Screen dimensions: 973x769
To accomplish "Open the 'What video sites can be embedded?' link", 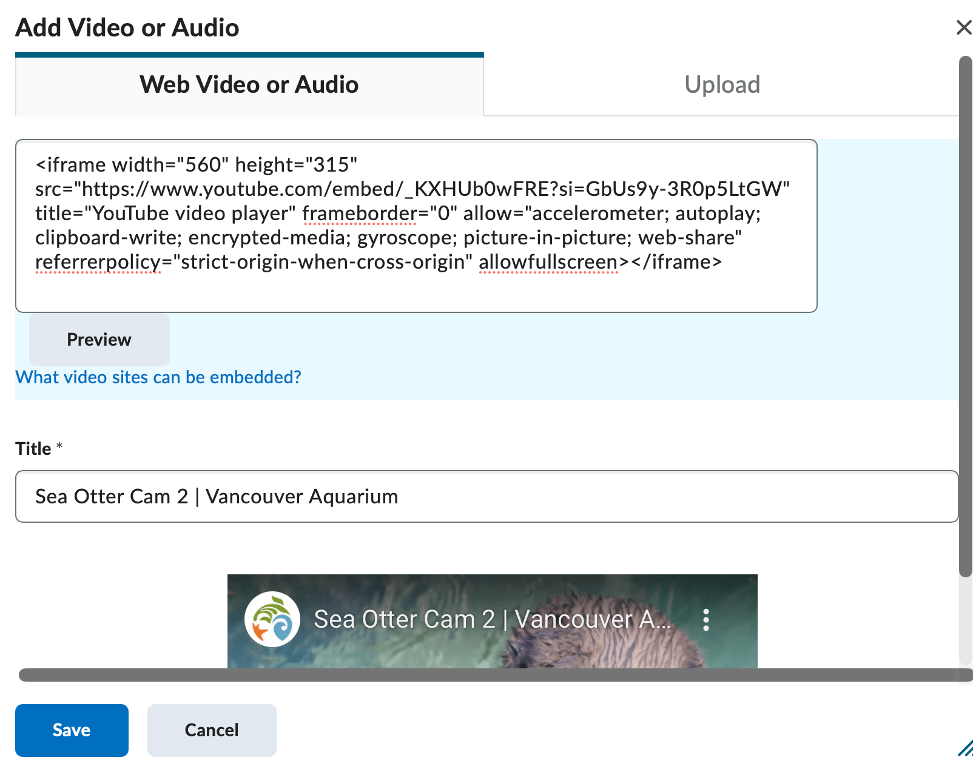I will 158,377.
